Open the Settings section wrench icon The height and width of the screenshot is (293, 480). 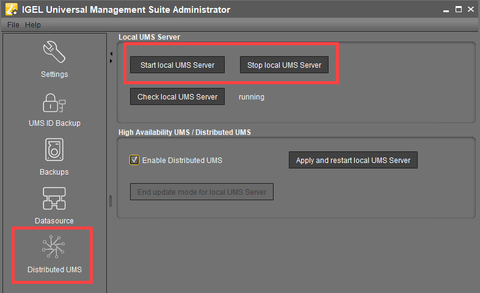(x=54, y=54)
